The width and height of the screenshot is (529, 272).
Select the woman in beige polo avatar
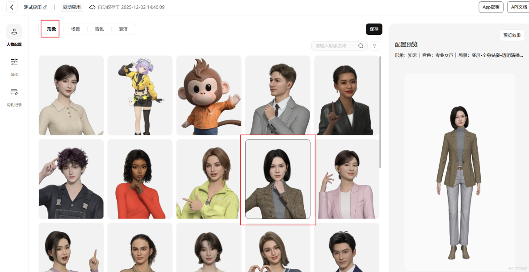pos(71,95)
